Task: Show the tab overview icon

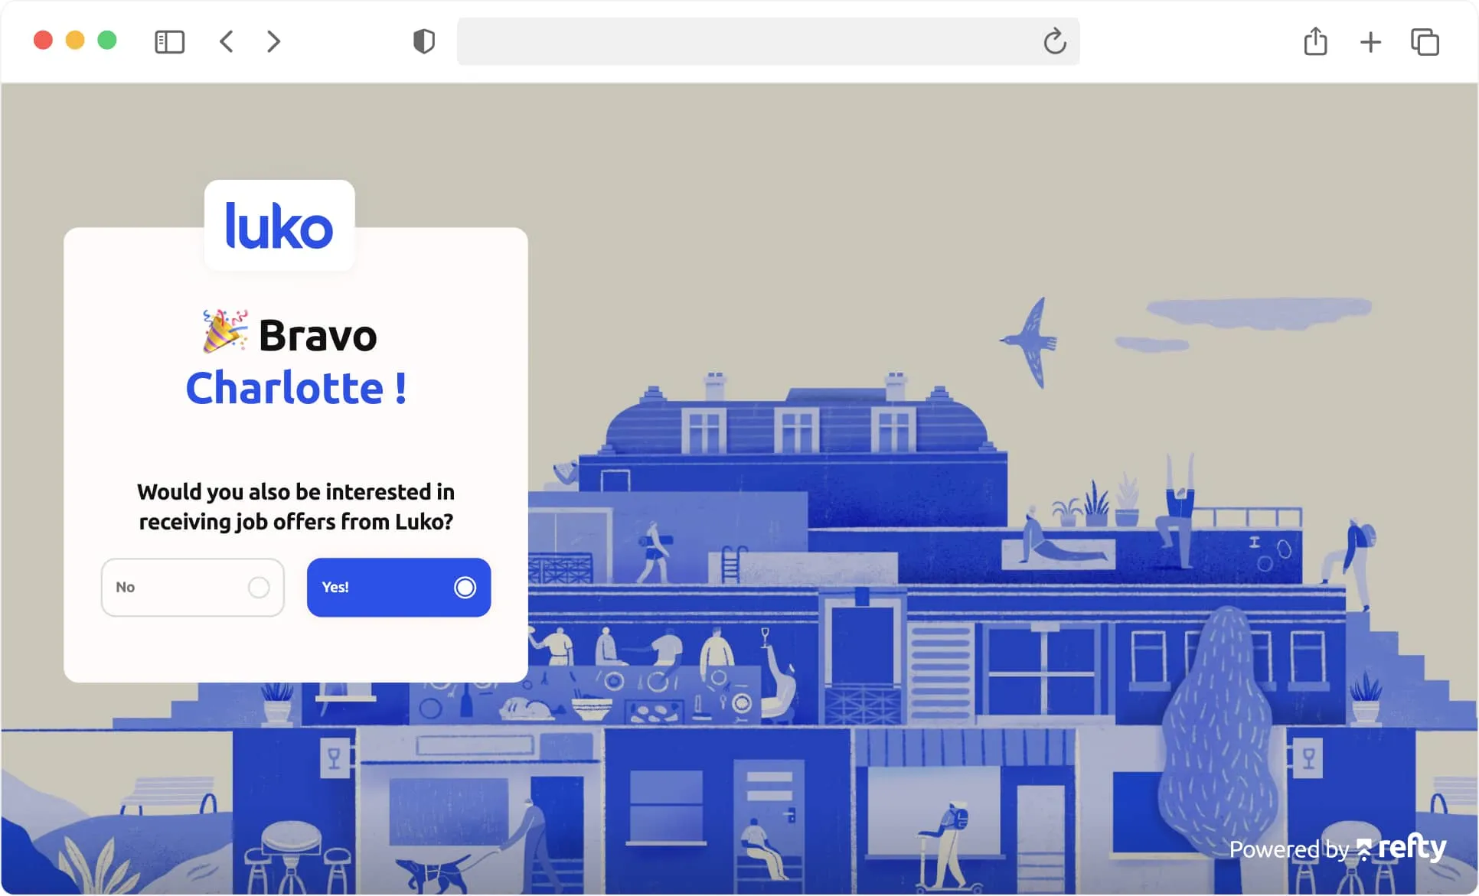Action: (x=1425, y=41)
